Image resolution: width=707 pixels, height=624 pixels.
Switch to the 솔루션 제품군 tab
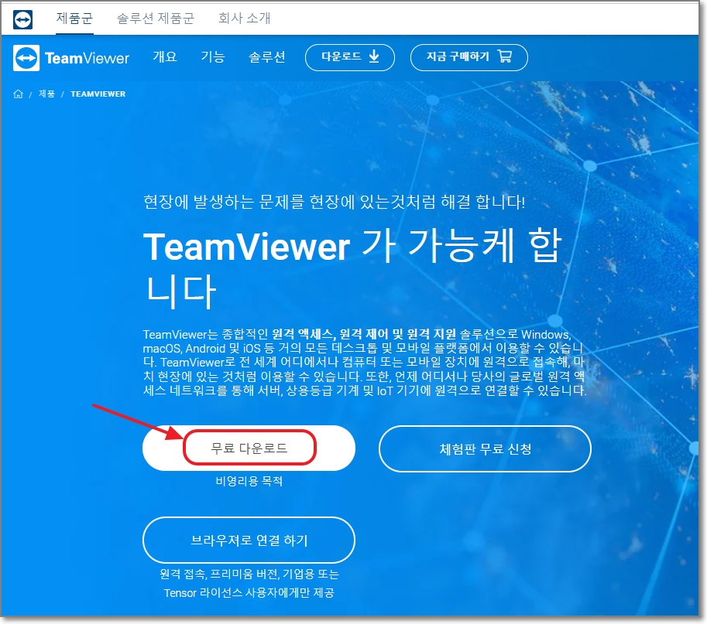pos(155,19)
